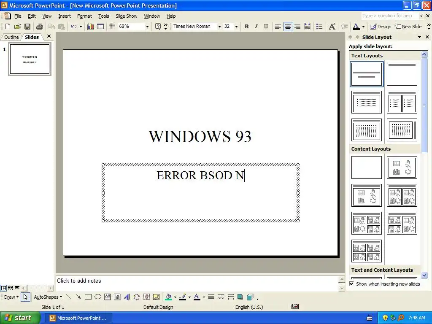The image size is (432, 324).
Task: Click the Type a question for help box
Action: pyautogui.click(x=389, y=16)
